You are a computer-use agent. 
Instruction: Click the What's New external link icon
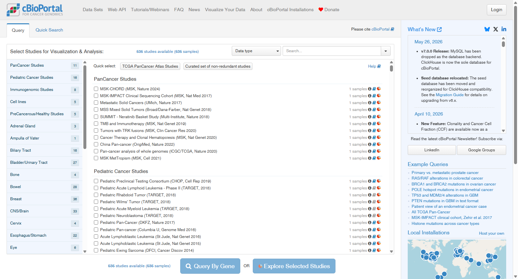pyautogui.click(x=440, y=30)
